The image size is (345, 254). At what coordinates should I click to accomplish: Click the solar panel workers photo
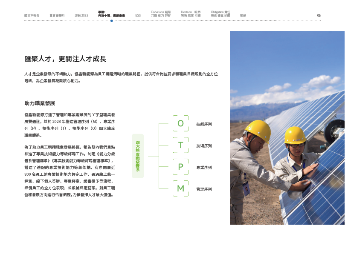287,128
